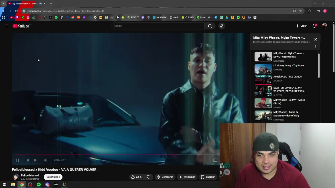
Task: Skip to the next video
Action: (36, 160)
